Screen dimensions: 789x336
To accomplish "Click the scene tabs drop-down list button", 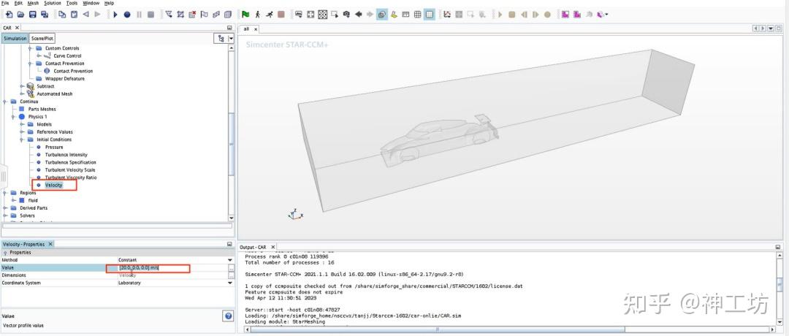I will coord(771,28).
